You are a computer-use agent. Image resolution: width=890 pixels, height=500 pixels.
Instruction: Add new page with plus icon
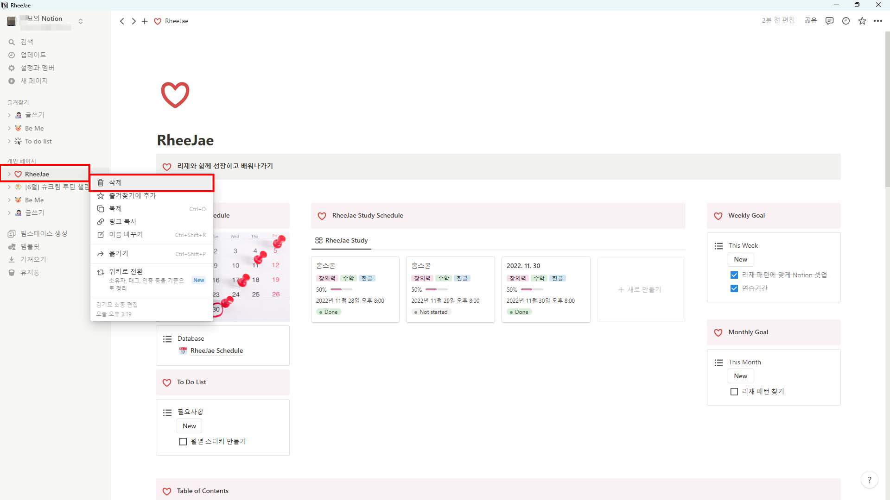[145, 21]
